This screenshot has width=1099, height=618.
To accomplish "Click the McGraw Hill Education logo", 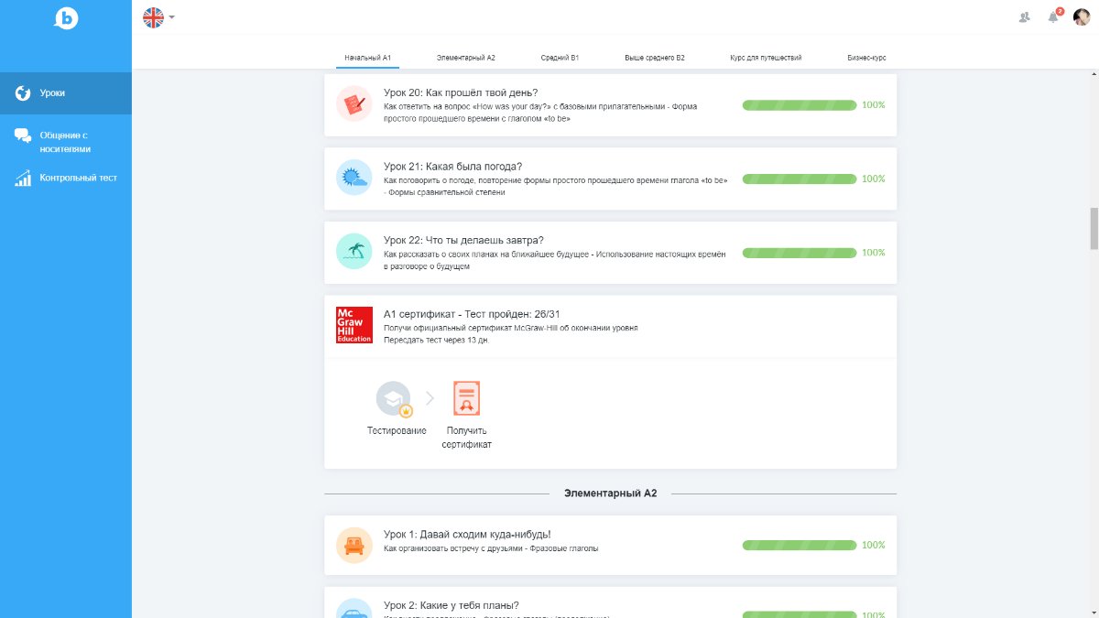I will (354, 325).
